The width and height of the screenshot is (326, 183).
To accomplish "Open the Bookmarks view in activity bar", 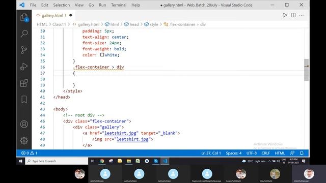I will coord(24,100).
